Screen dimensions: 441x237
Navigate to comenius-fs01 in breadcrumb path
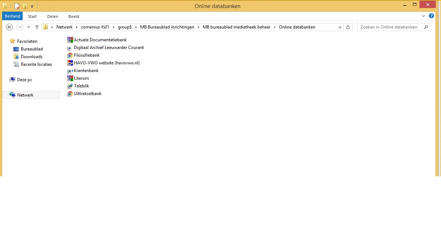click(95, 27)
